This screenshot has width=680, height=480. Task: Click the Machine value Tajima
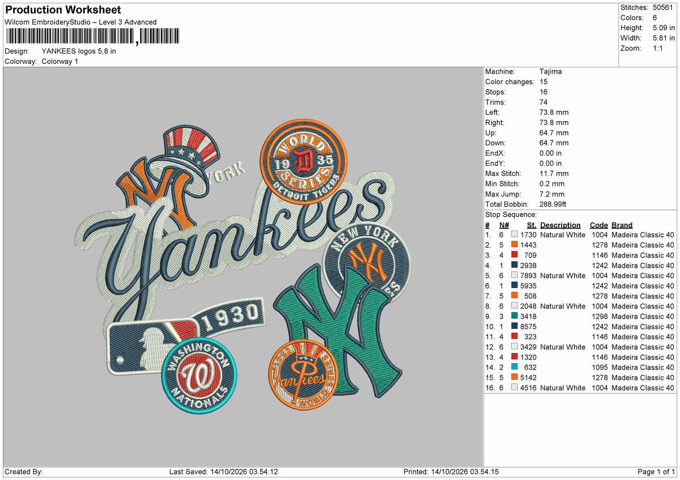(x=551, y=72)
